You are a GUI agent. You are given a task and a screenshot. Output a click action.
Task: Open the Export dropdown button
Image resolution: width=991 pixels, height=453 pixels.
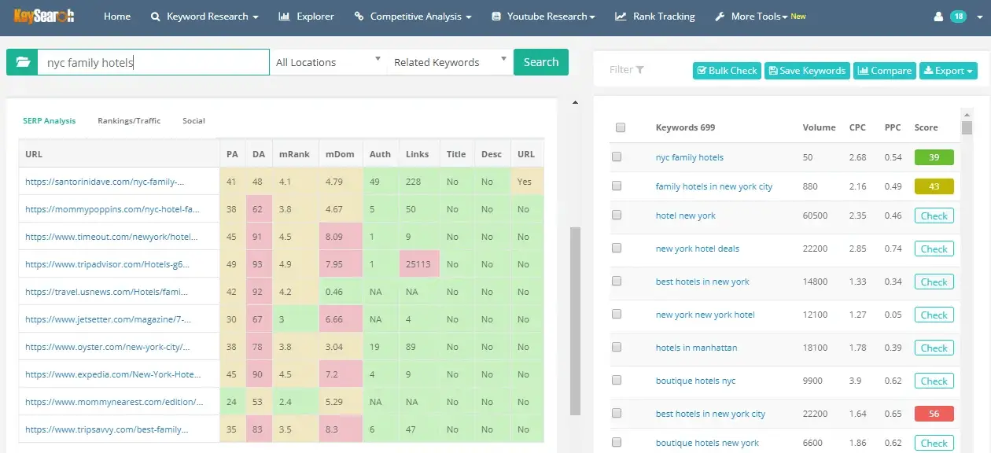coord(948,71)
